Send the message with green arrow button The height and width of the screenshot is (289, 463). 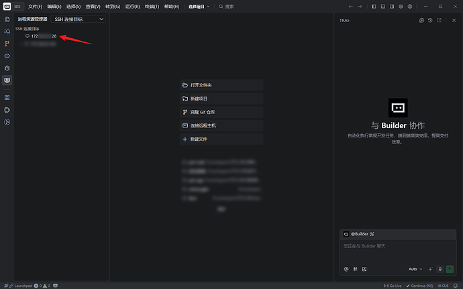(x=450, y=269)
